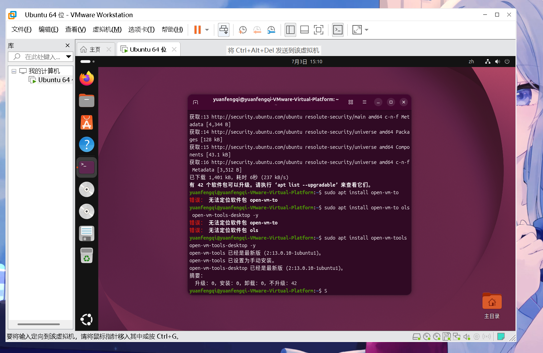Open the second disc icon in dock

tap(87, 211)
